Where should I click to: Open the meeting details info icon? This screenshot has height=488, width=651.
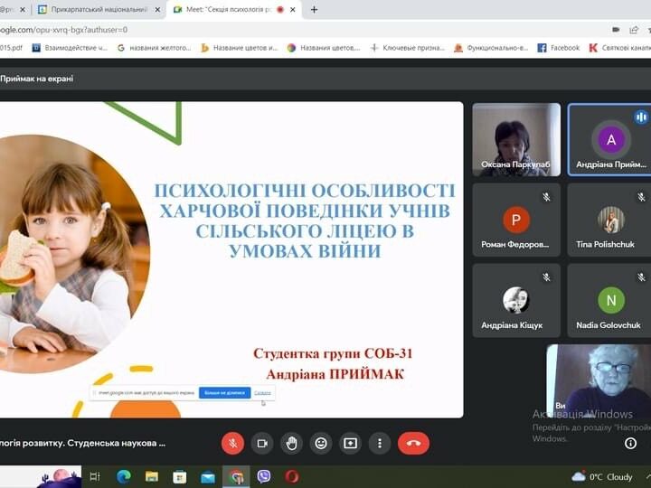pyautogui.click(x=630, y=443)
